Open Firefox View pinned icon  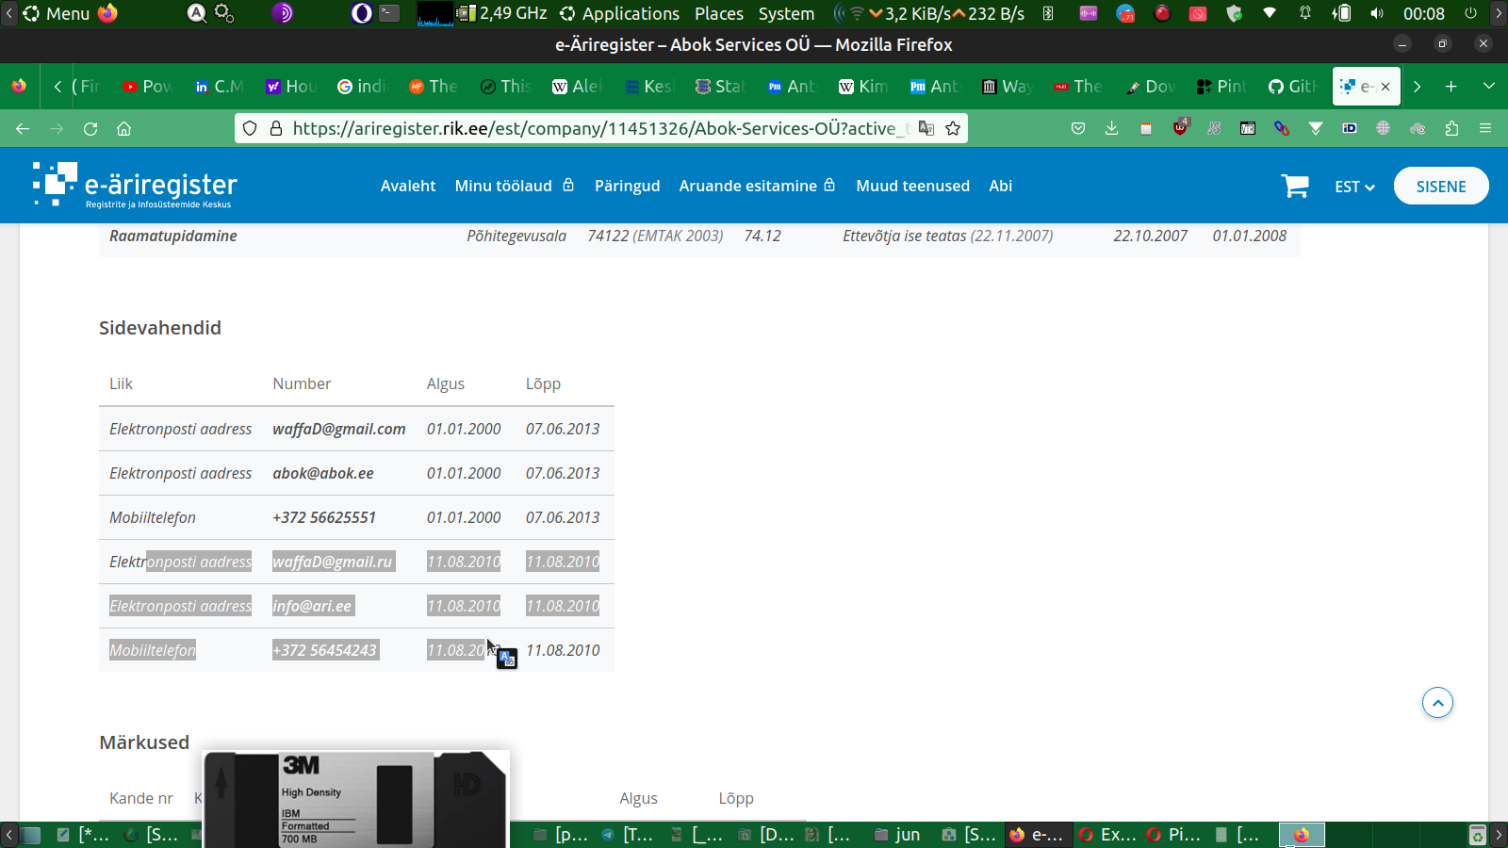click(x=19, y=86)
